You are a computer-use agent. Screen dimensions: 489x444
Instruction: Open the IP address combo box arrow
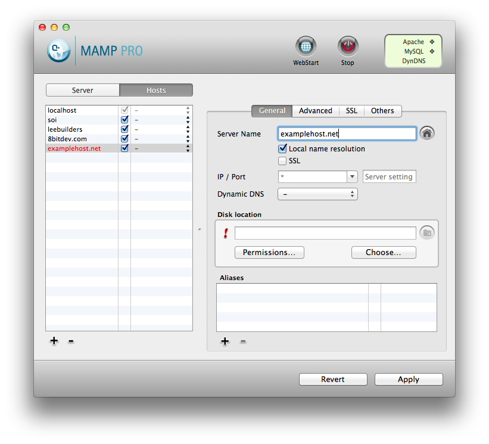click(x=352, y=176)
